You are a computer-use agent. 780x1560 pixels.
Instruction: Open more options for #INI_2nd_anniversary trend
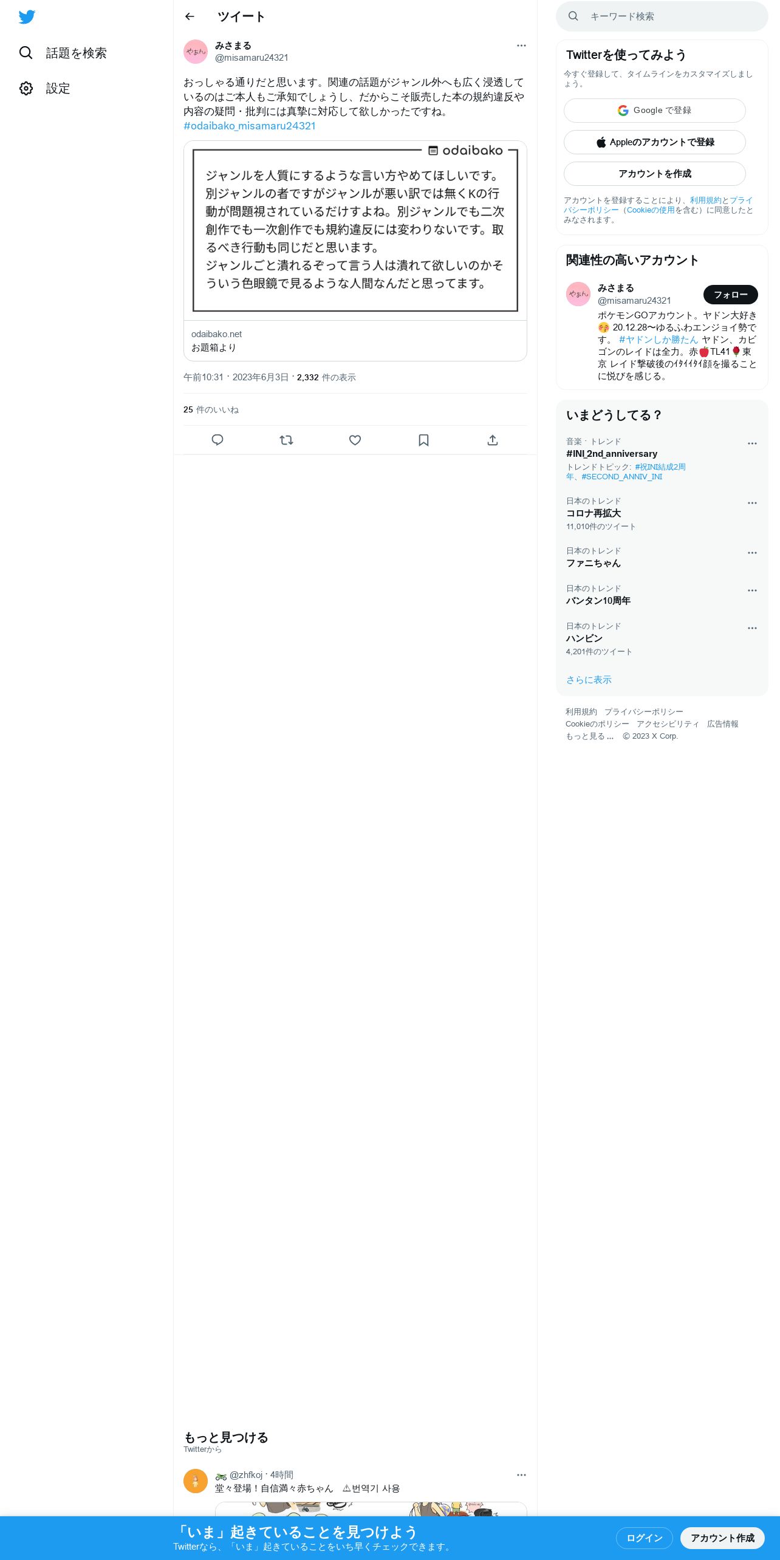pyautogui.click(x=752, y=443)
